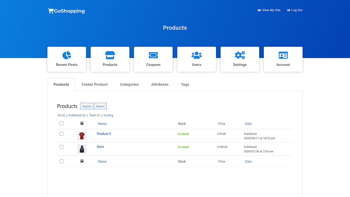This screenshot has width=350, height=197.
Task: Open the Coupons ticket icon card
Action: click(153, 59)
